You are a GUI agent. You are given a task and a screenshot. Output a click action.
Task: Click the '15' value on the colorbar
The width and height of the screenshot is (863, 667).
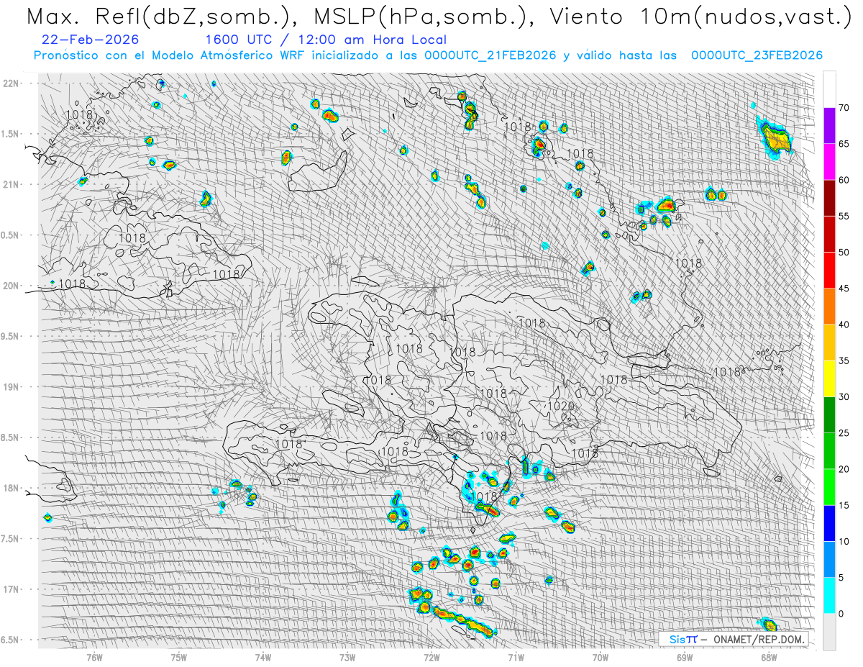844,505
